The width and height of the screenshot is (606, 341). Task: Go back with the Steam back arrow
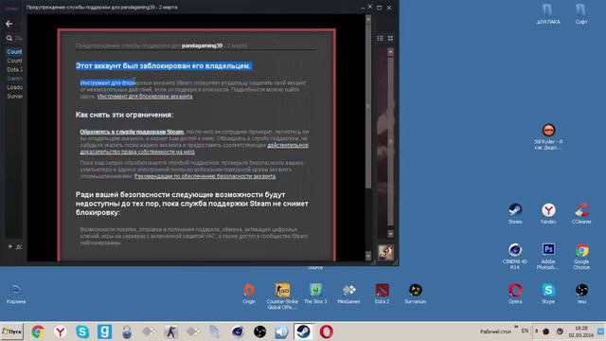[9, 24]
